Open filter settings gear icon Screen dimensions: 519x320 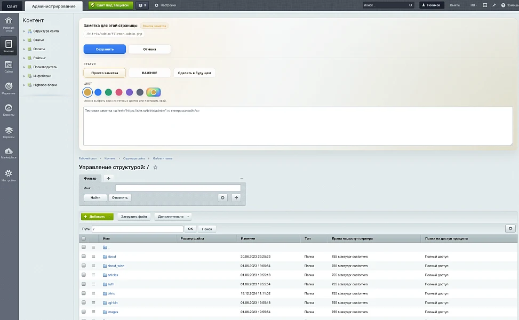(223, 197)
